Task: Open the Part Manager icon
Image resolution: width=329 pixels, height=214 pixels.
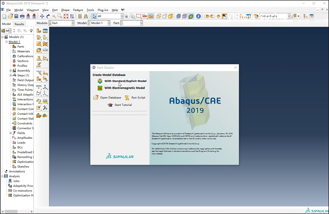Action: (x=45, y=31)
